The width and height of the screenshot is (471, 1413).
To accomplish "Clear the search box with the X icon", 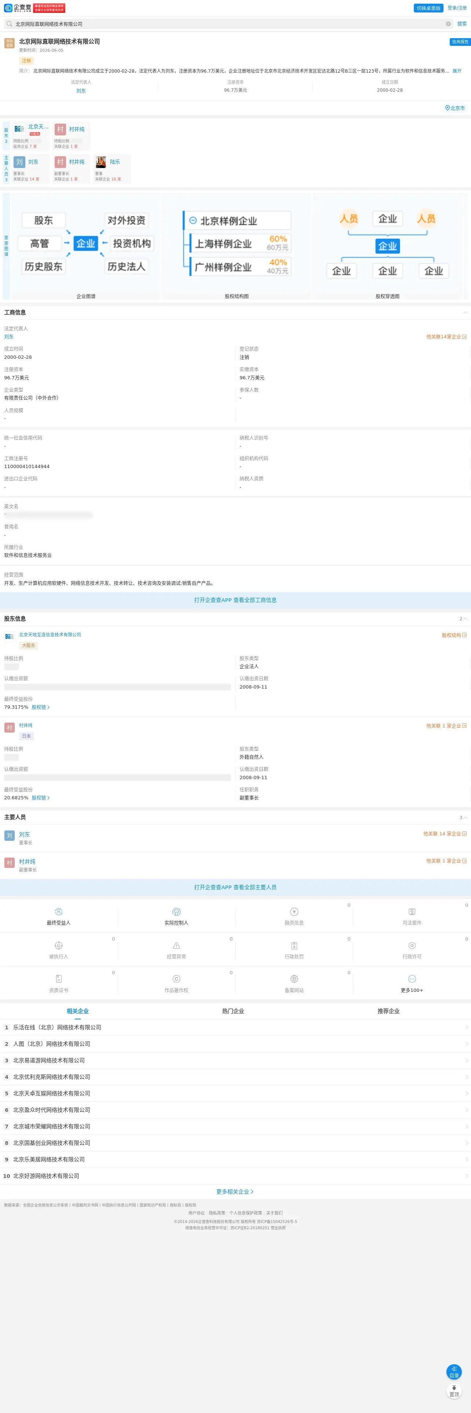I will [x=448, y=24].
